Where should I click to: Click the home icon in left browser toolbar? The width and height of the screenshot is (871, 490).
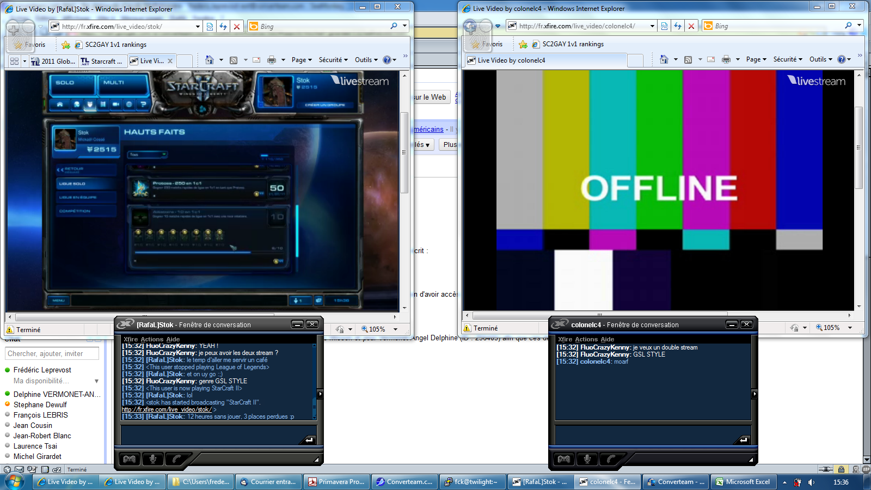pyautogui.click(x=209, y=60)
